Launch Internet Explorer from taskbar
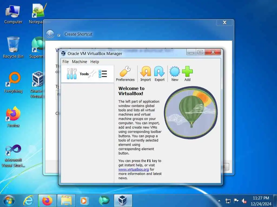 pos(28,201)
